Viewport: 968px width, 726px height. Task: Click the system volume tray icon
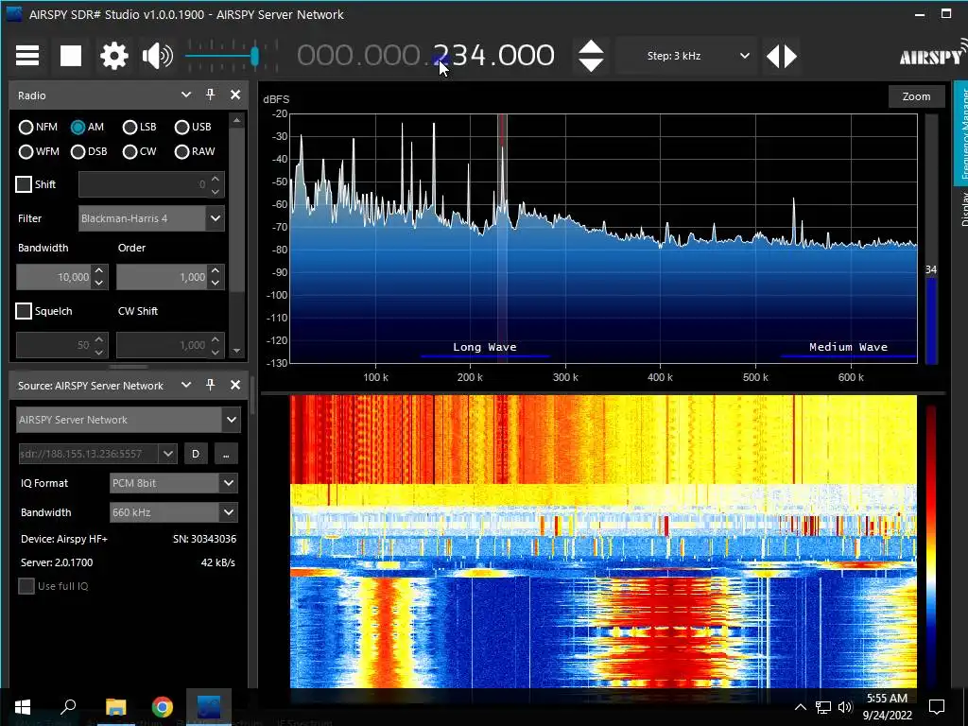(845, 707)
